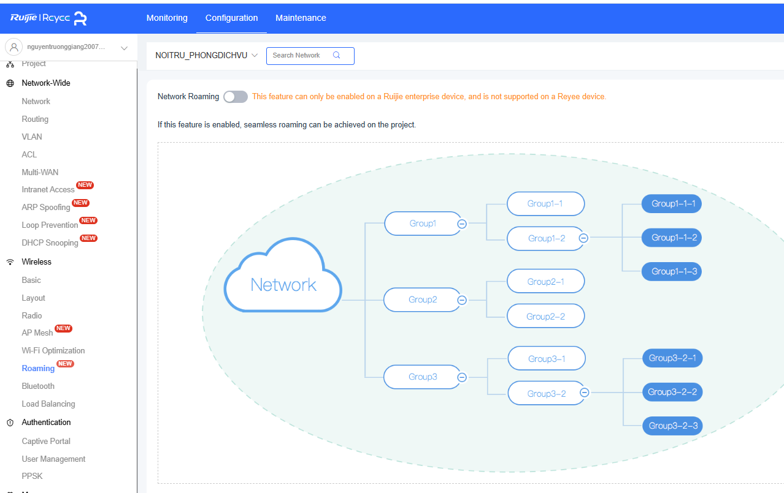The height and width of the screenshot is (493, 784).
Task: Click the search magnifier icon
Action: [x=336, y=55]
